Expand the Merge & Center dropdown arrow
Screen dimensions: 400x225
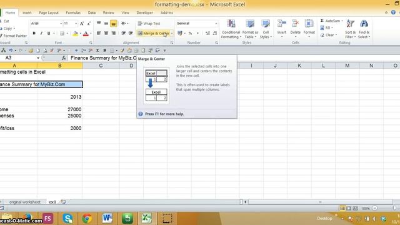[172, 33]
